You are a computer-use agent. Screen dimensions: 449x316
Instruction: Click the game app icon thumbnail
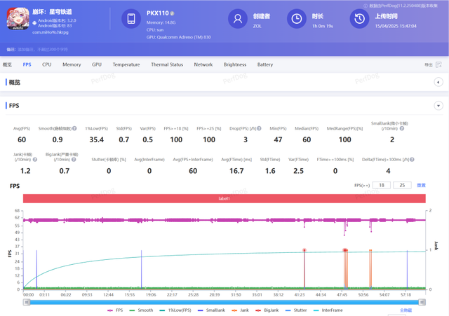(x=18, y=19)
